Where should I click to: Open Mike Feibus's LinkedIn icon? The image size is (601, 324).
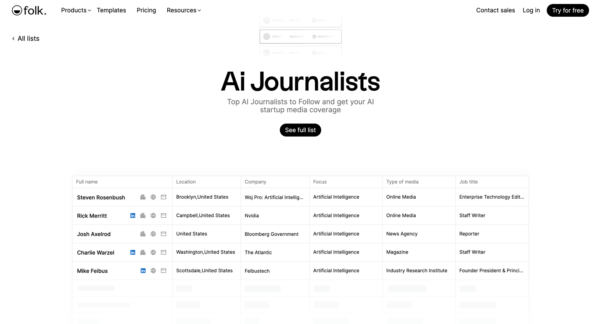coord(143,271)
